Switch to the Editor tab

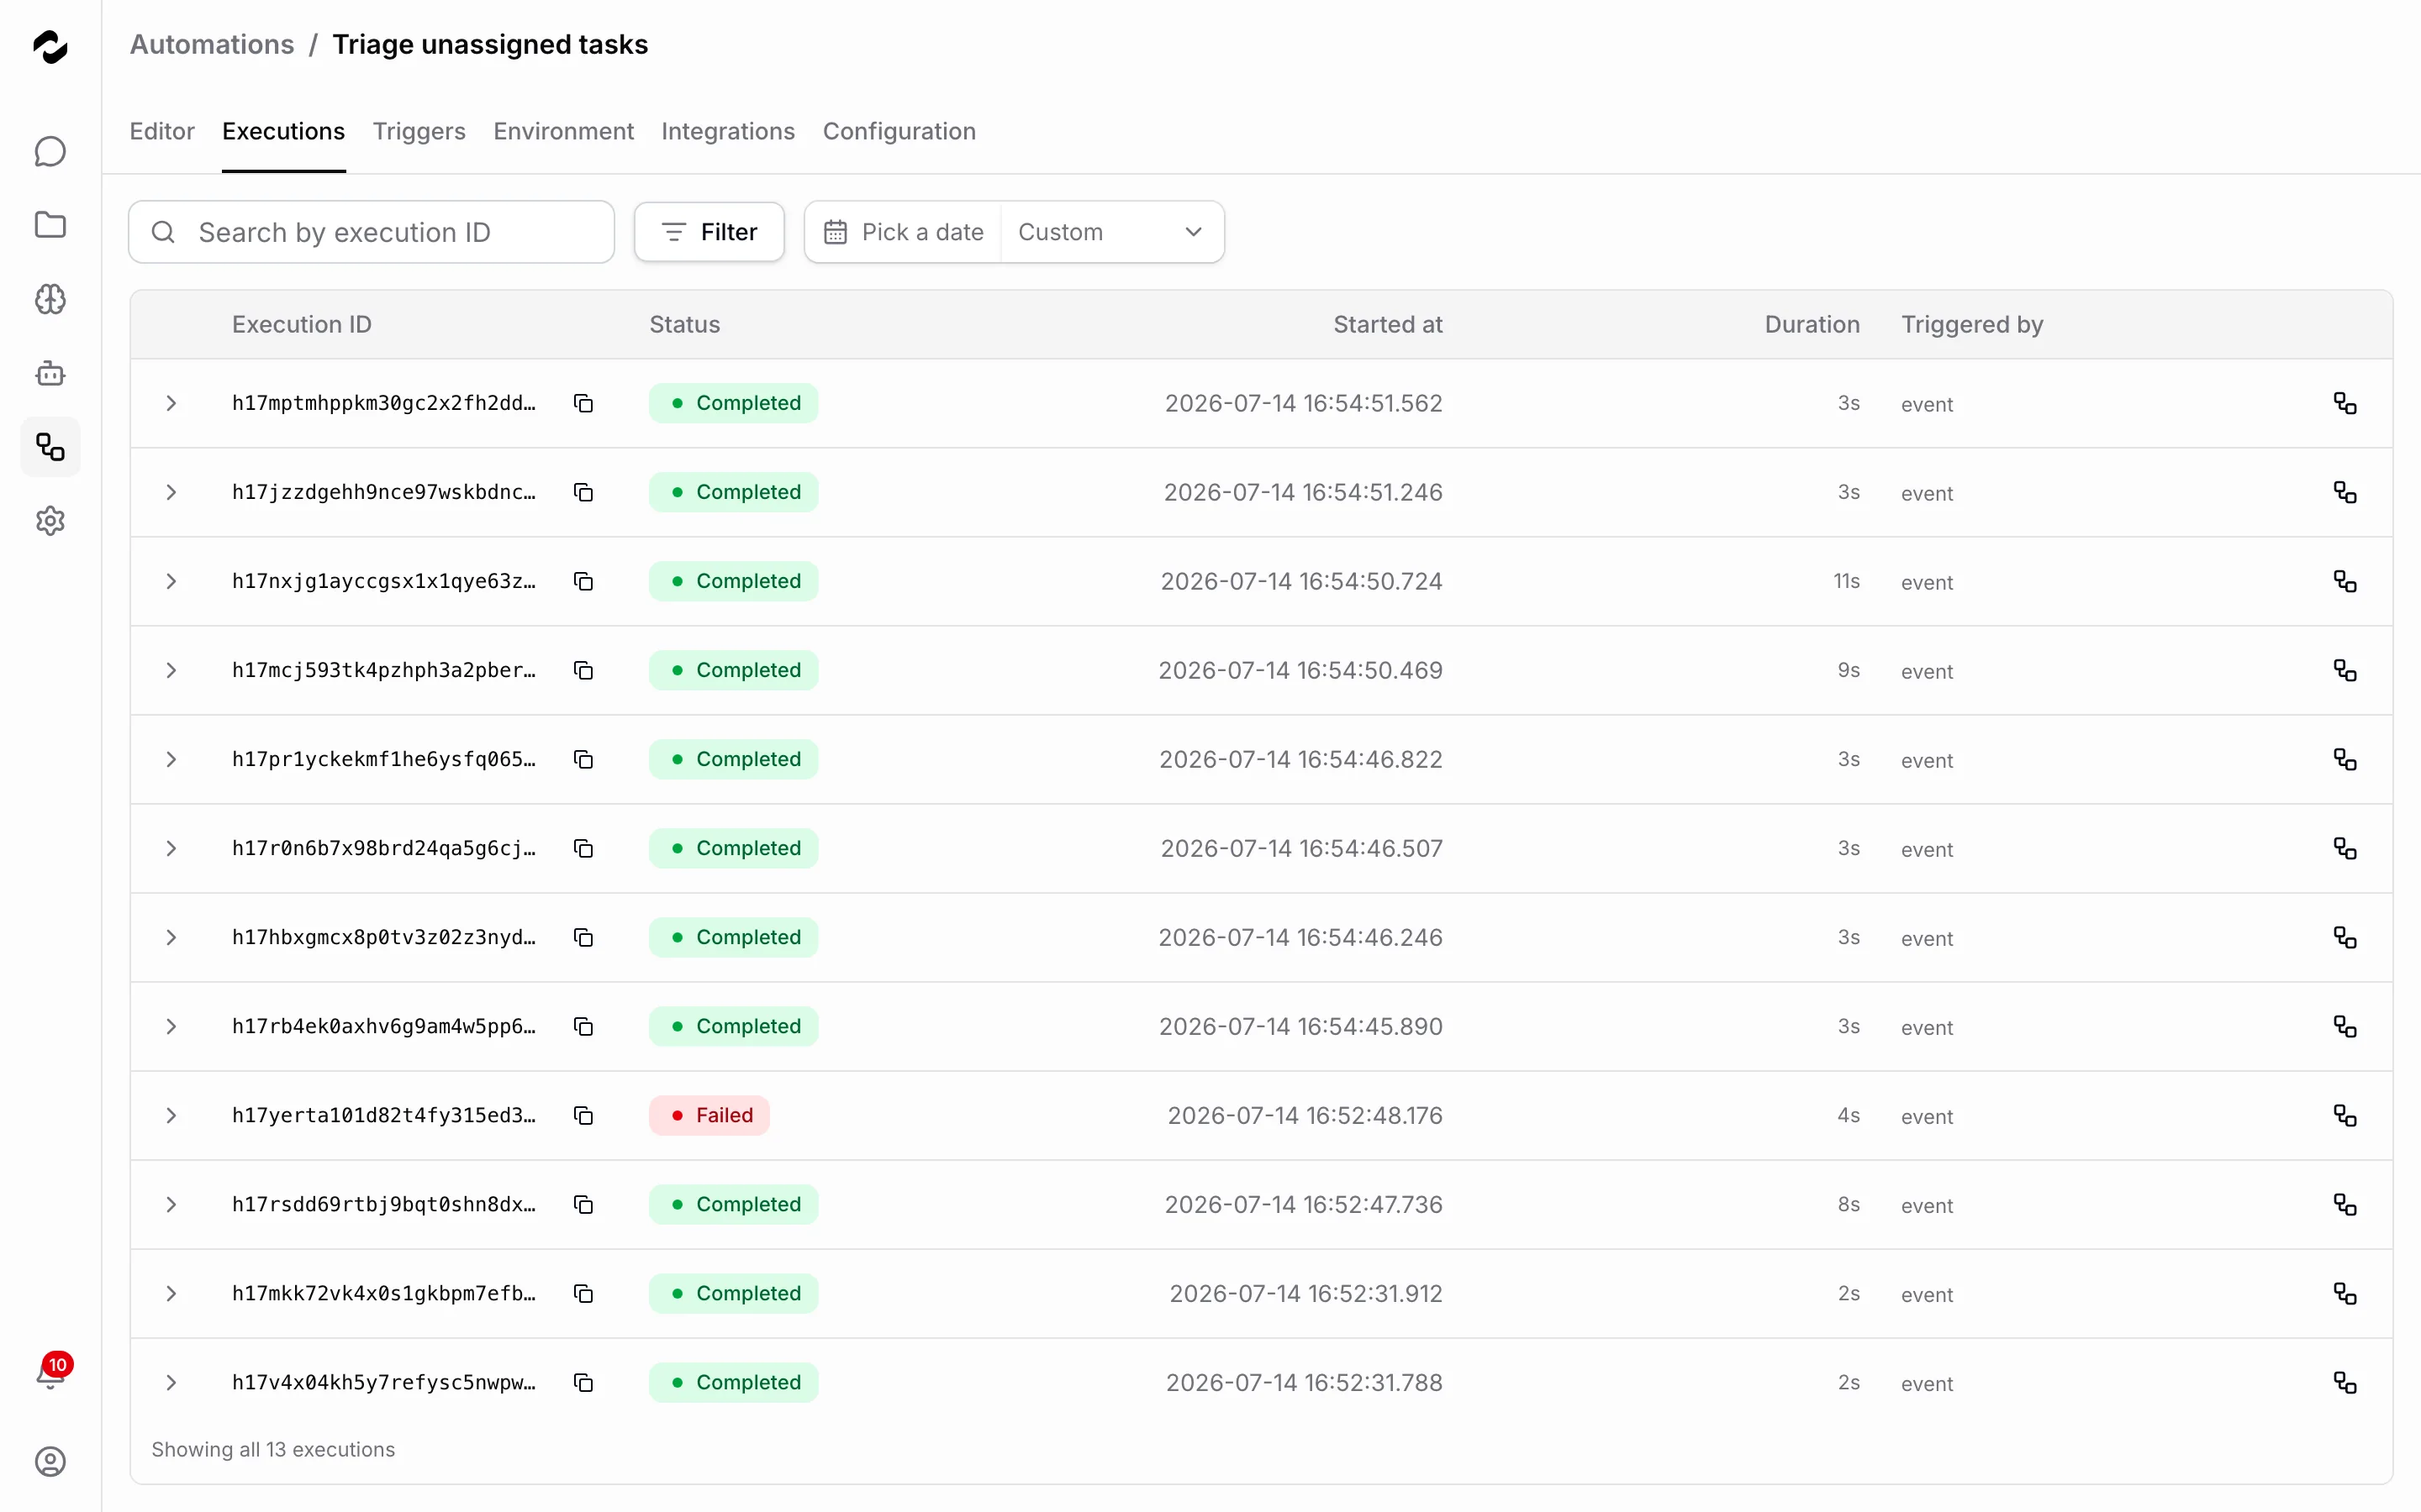pyautogui.click(x=162, y=131)
